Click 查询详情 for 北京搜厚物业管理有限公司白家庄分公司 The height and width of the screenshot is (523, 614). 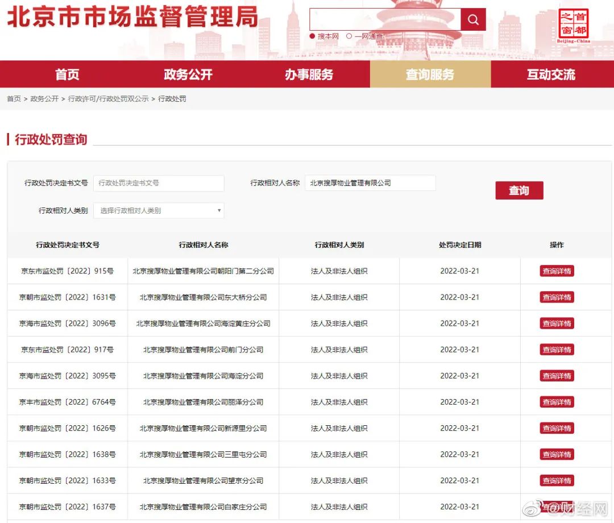(556, 507)
